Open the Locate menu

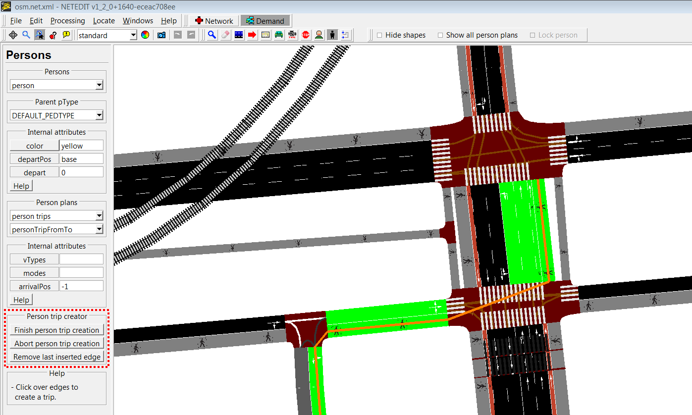104,21
